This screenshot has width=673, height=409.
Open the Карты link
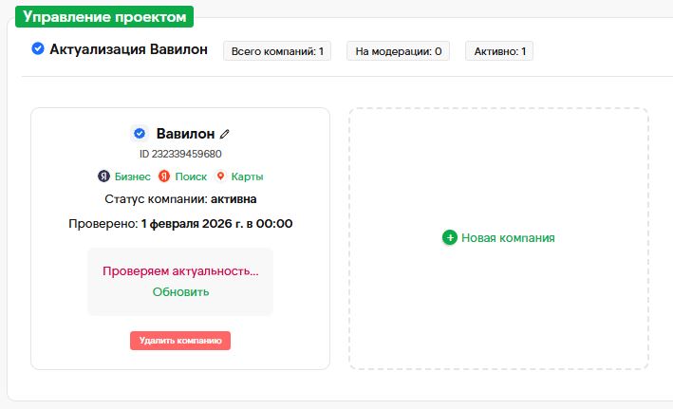(x=247, y=177)
